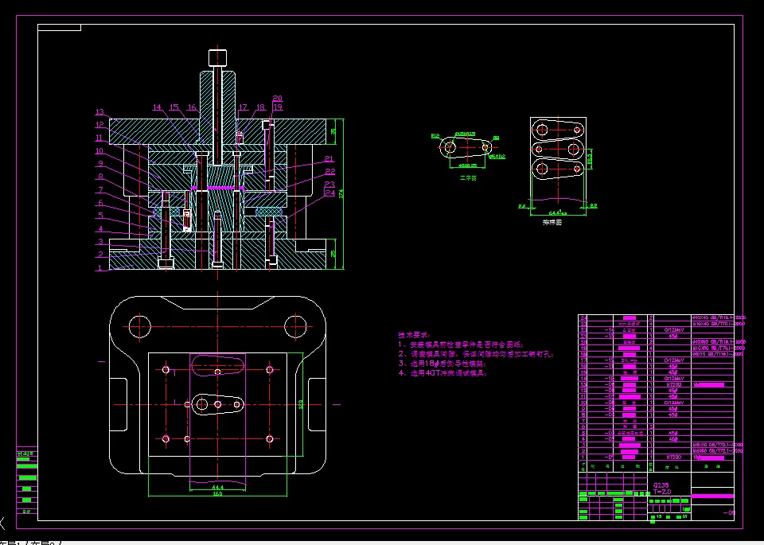Select balloon number 10 in the section view

[100, 151]
